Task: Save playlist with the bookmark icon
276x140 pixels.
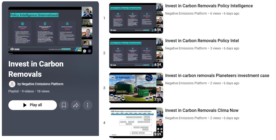Action: coord(64,105)
